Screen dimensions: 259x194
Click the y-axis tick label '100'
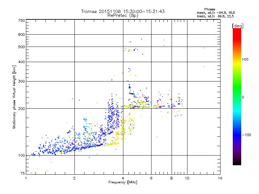tap(22, 156)
